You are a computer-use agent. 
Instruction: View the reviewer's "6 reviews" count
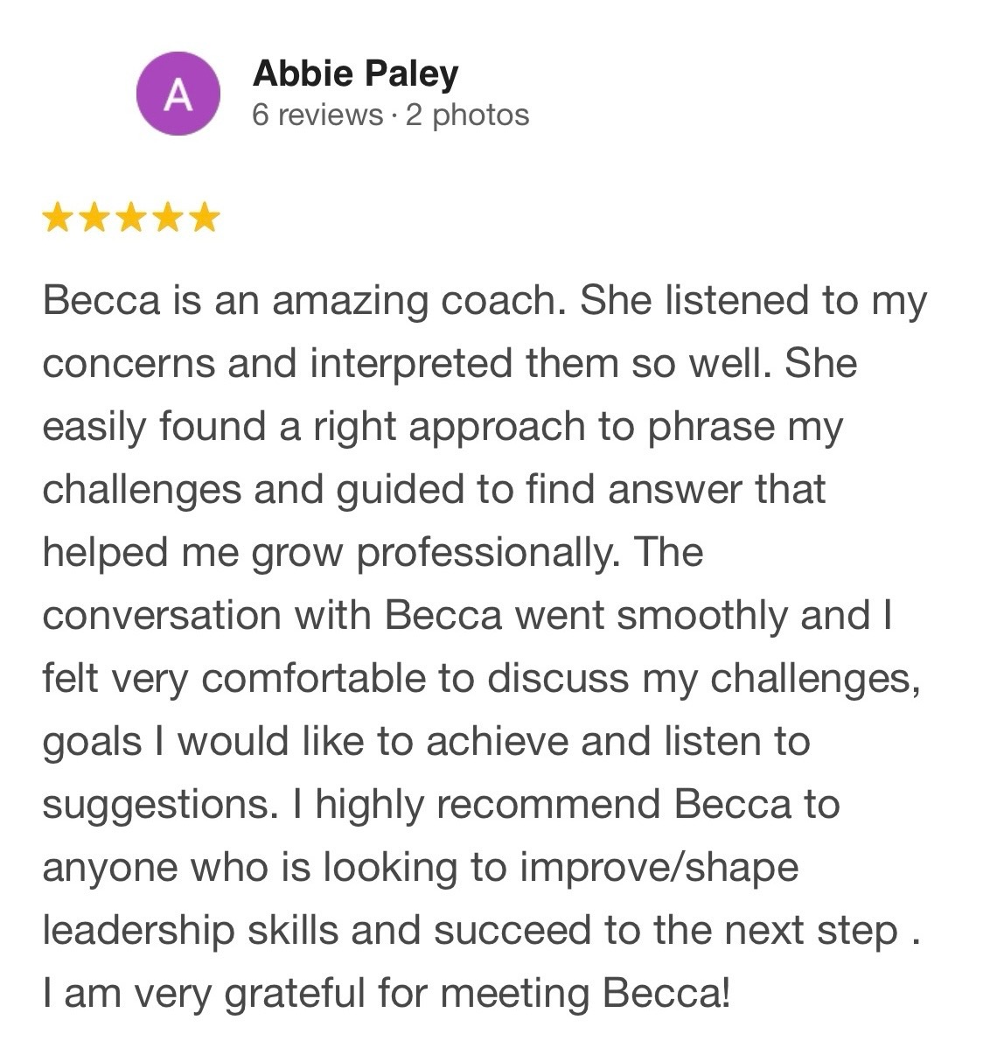(317, 115)
